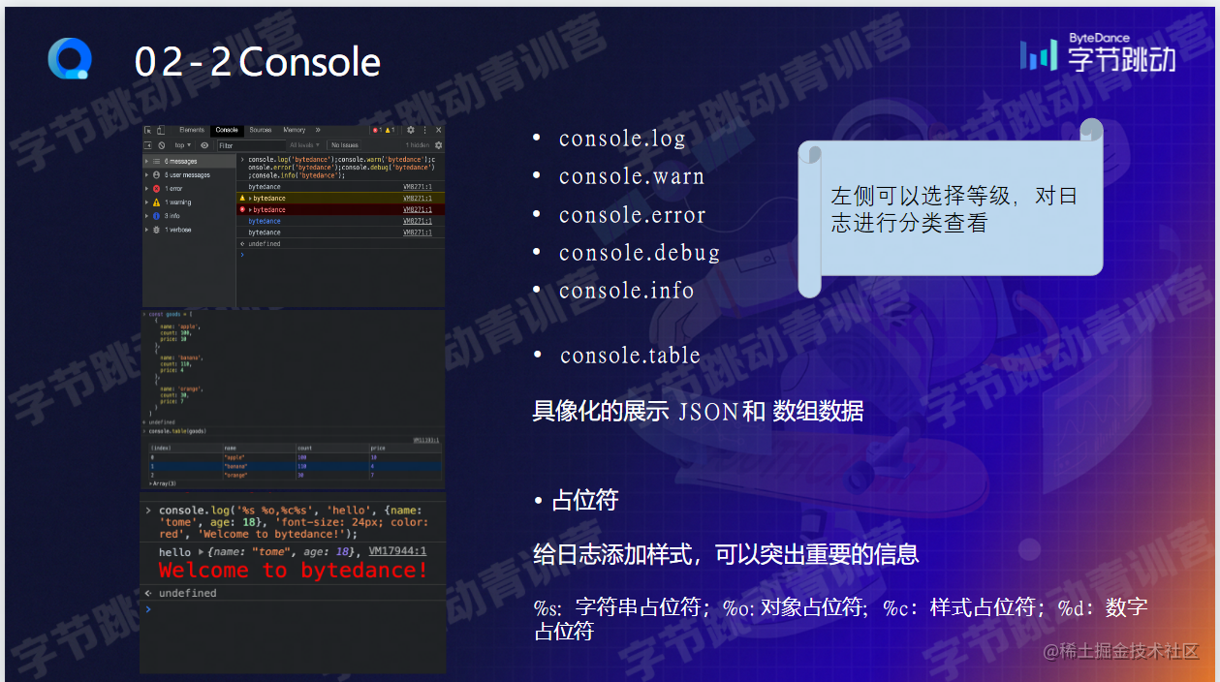The height and width of the screenshot is (682, 1220).
Task: Toggle the device toolbar icon
Action: (x=161, y=130)
